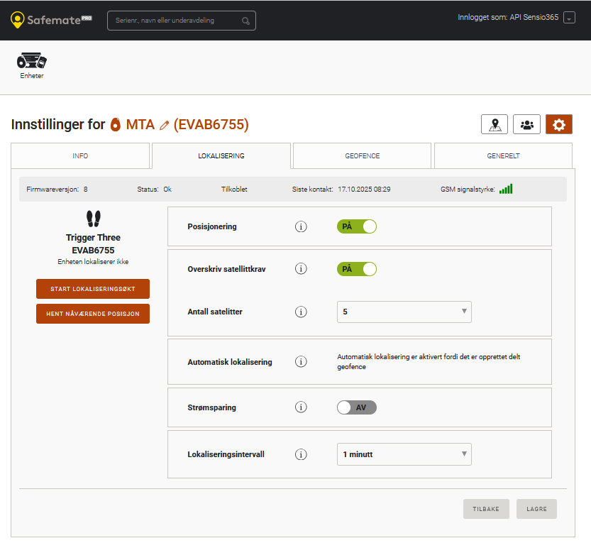591x543 pixels.
Task: Open the Antall satelitter dropdown
Action: 404,312
